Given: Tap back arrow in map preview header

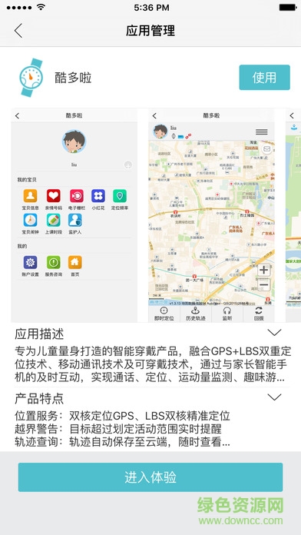Looking at the screenshot, I should (154, 116).
